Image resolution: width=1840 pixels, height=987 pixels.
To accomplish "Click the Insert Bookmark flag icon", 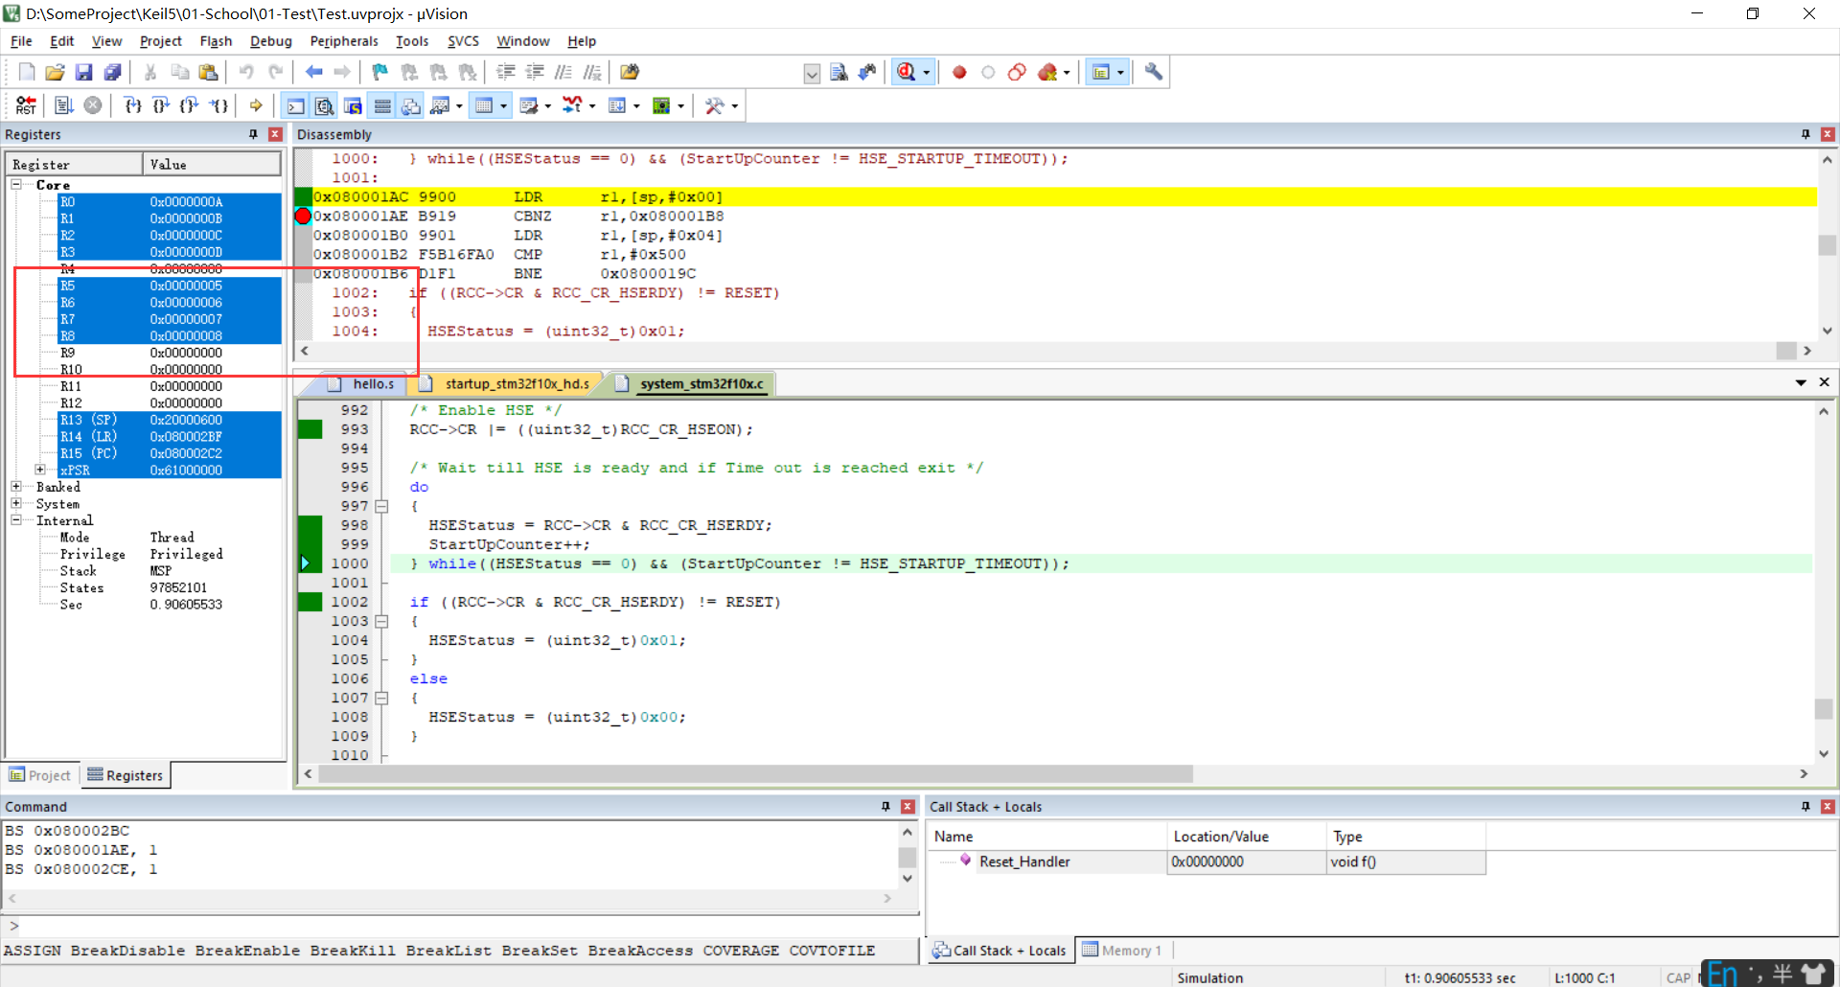I will point(380,72).
